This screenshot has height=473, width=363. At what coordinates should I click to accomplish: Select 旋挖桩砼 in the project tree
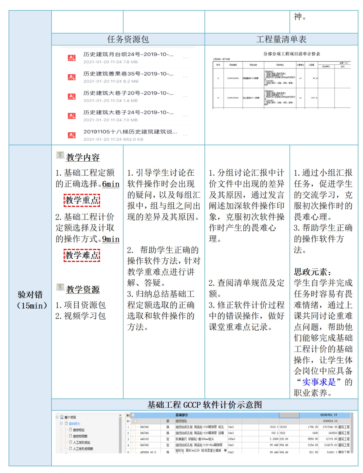[x=79, y=430]
